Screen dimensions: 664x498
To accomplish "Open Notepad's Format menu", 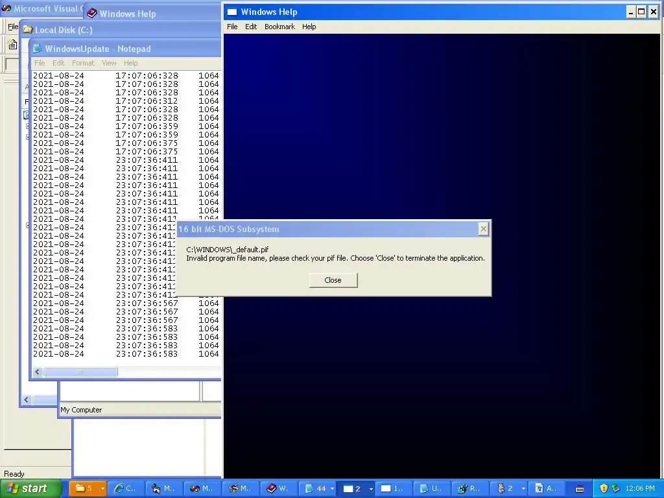I will click(83, 63).
